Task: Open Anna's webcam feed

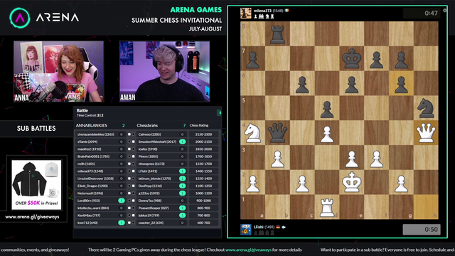Action: 58,71
